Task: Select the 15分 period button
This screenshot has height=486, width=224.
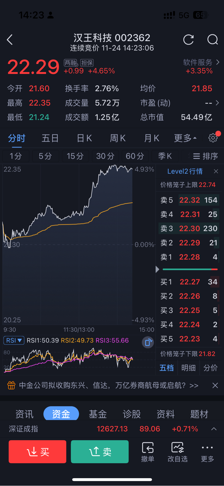Action: (x=75, y=156)
